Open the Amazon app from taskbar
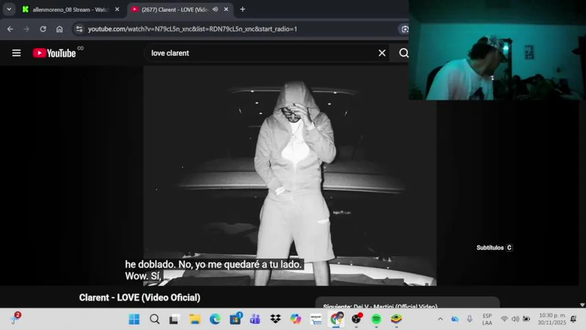Screen dimensions: 586x330 click(316, 319)
